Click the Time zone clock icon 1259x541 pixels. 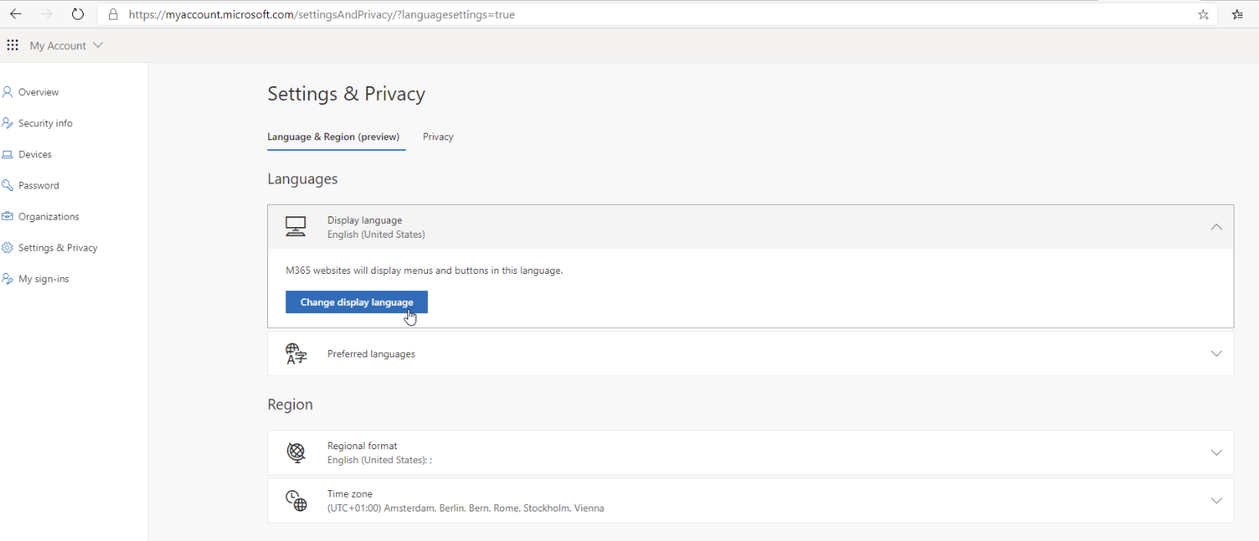coord(296,501)
